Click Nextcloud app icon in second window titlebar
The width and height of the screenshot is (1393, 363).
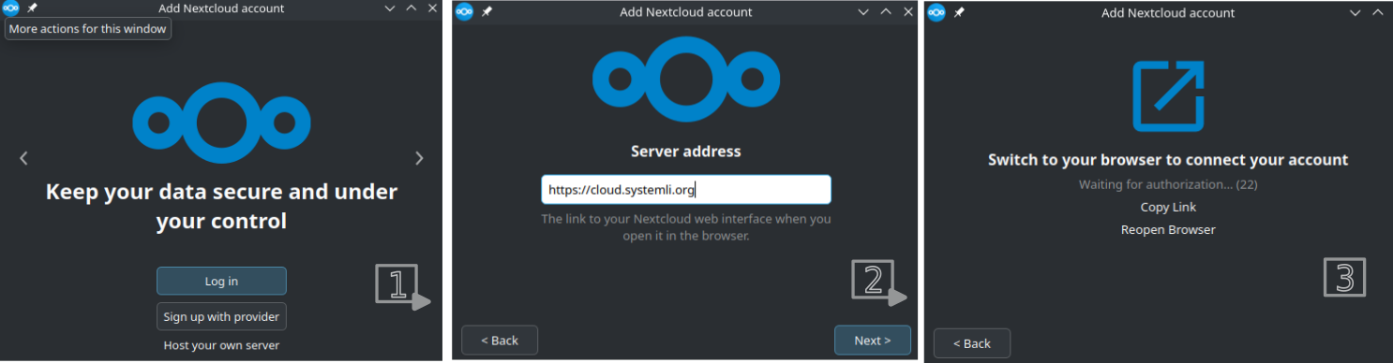click(x=464, y=12)
